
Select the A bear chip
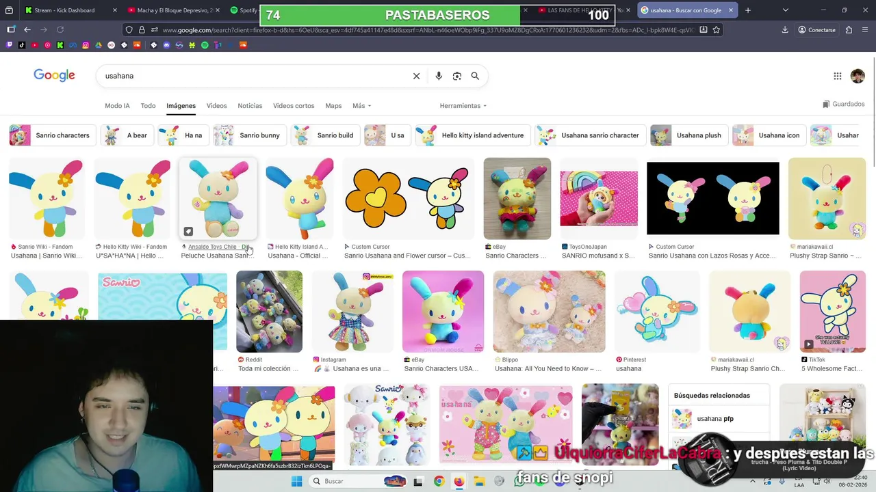pos(127,135)
